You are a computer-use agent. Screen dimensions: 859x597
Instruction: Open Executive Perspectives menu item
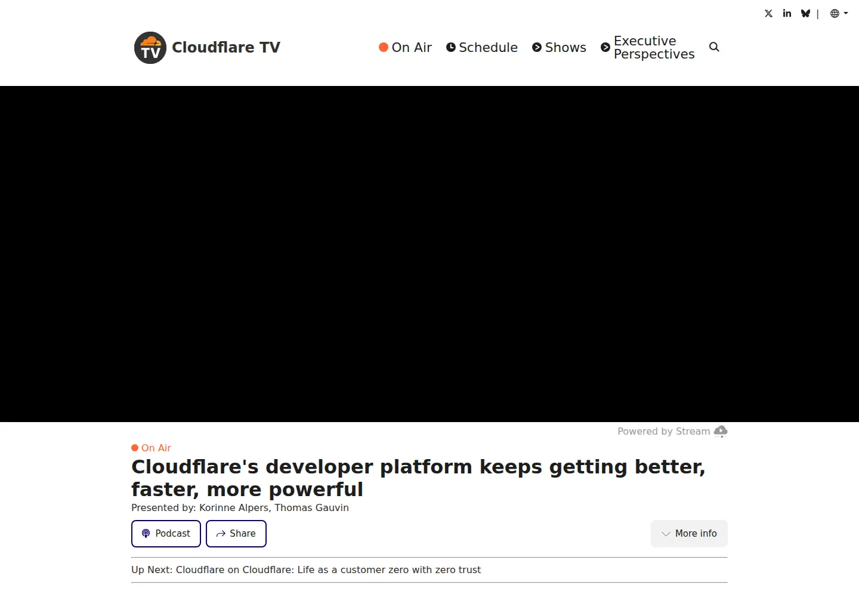[648, 47]
